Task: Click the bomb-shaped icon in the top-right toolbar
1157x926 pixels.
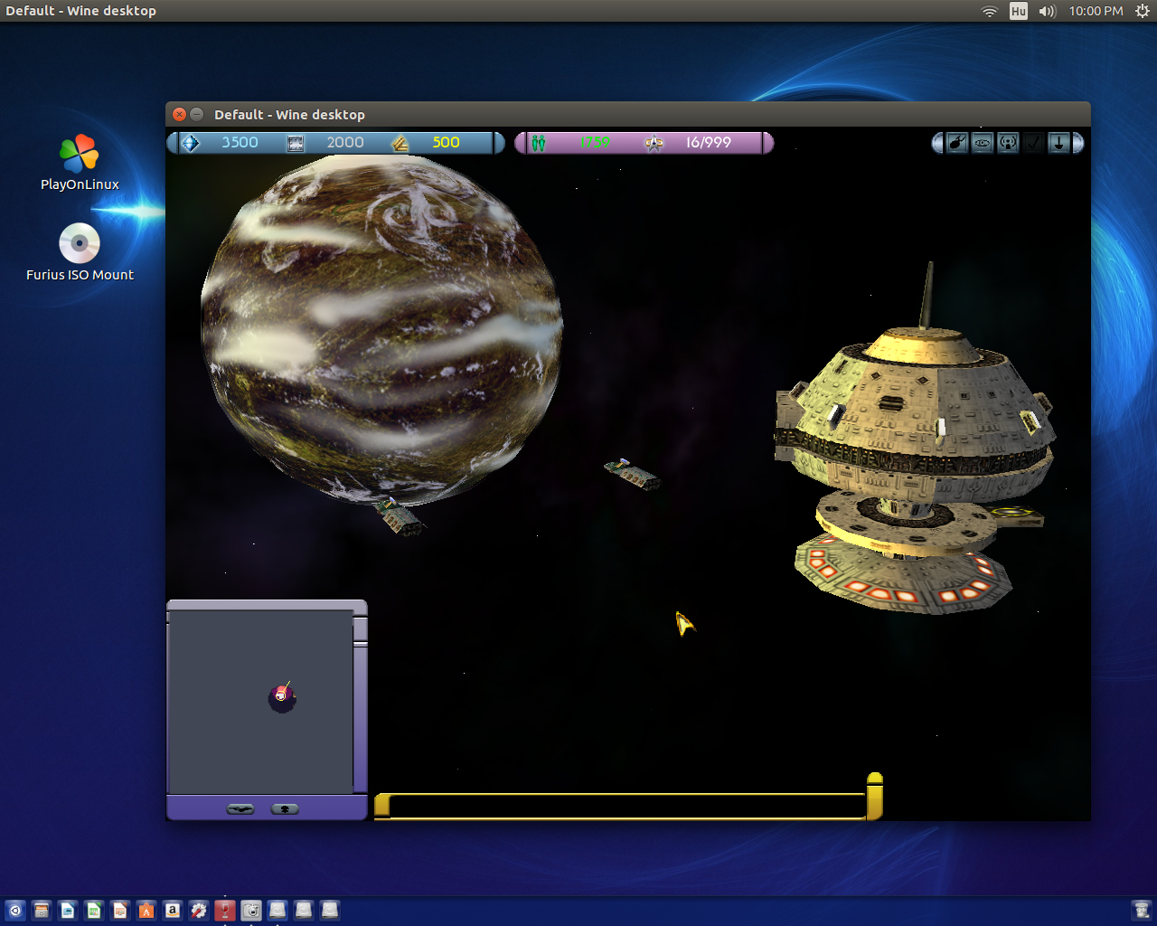Action: [957, 143]
